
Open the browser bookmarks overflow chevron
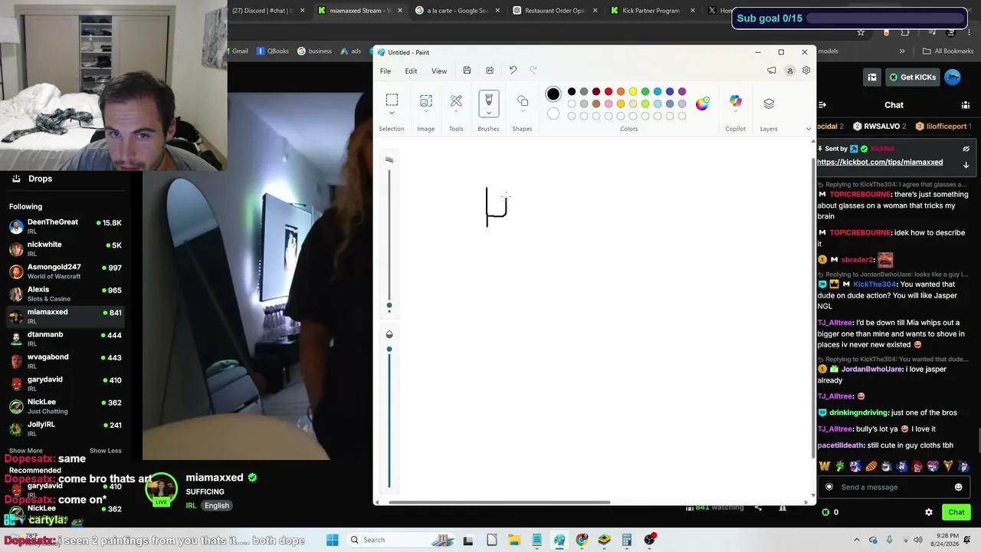point(902,51)
